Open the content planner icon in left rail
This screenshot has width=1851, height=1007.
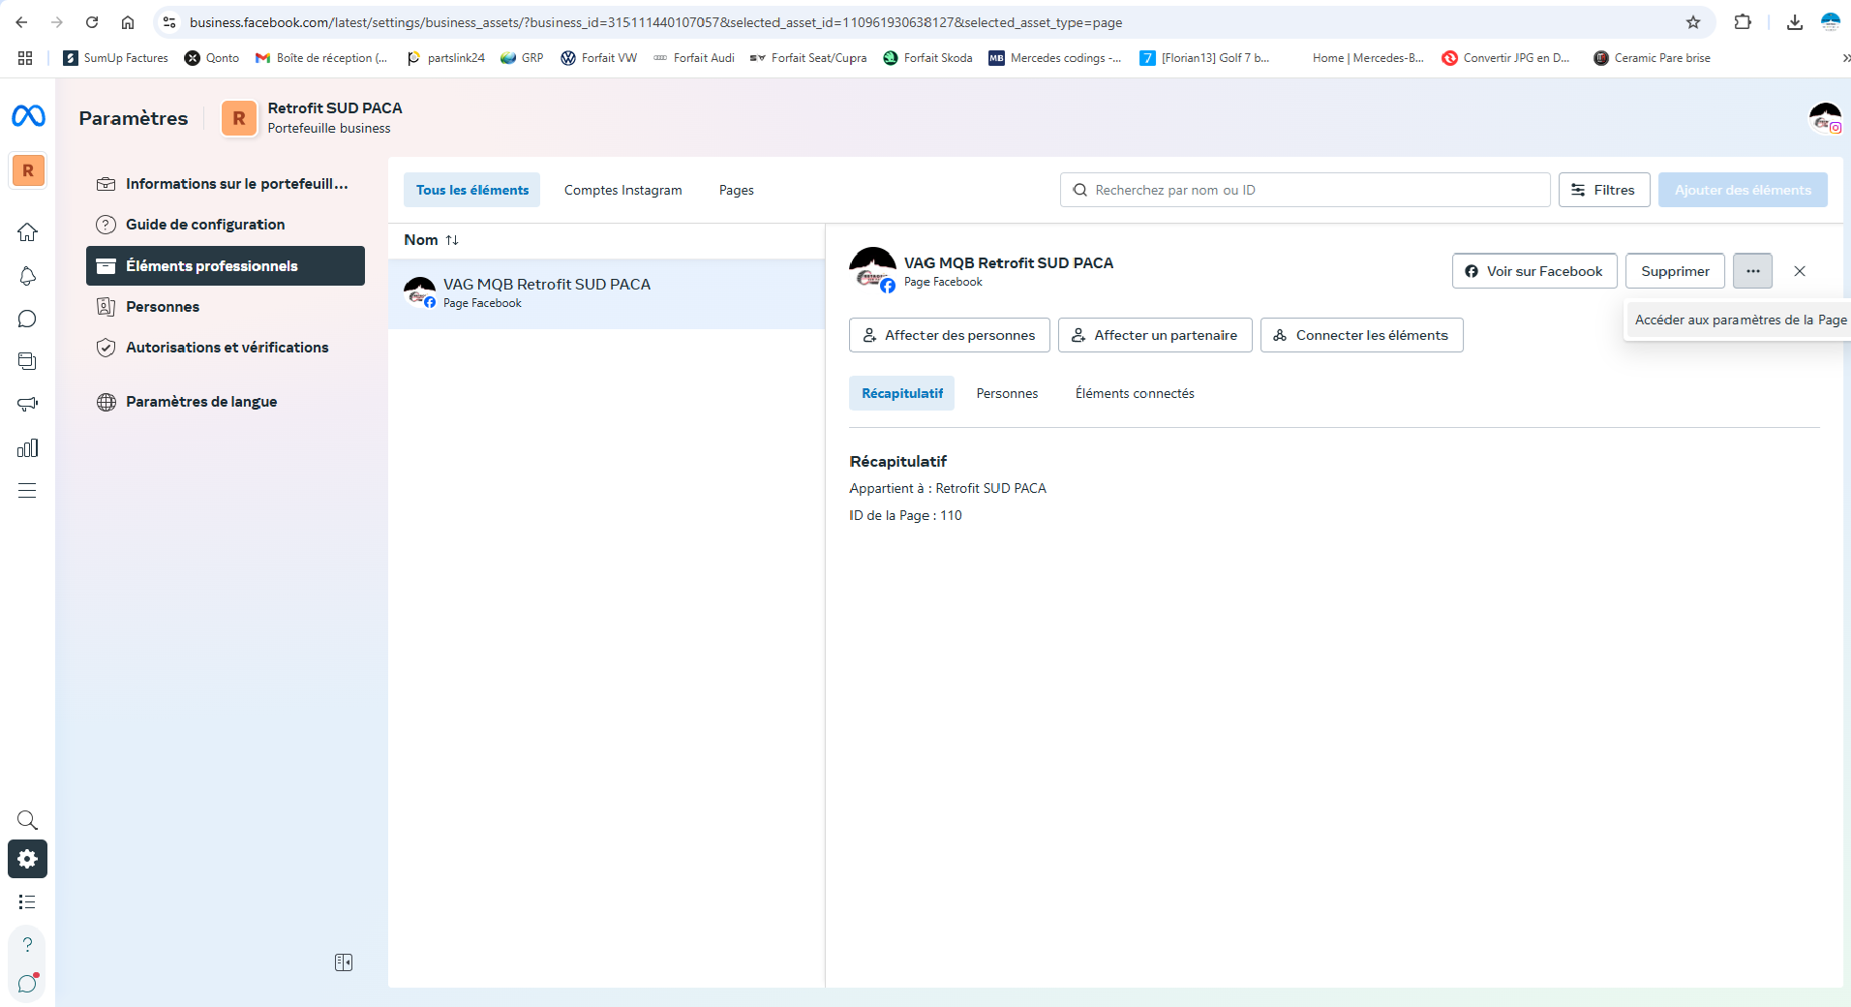(x=27, y=361)
